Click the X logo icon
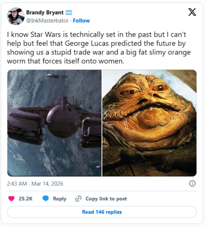The image size is (206, 227). point(192,12)
